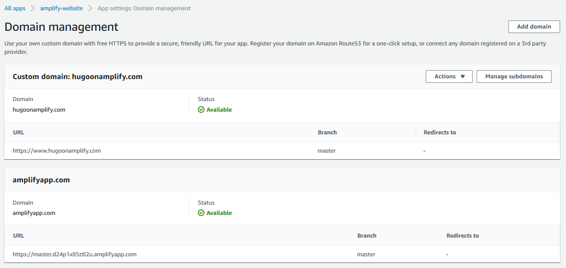Expand the Actions menu caret arrow
566x268 pixels.
tap(462, 77)
